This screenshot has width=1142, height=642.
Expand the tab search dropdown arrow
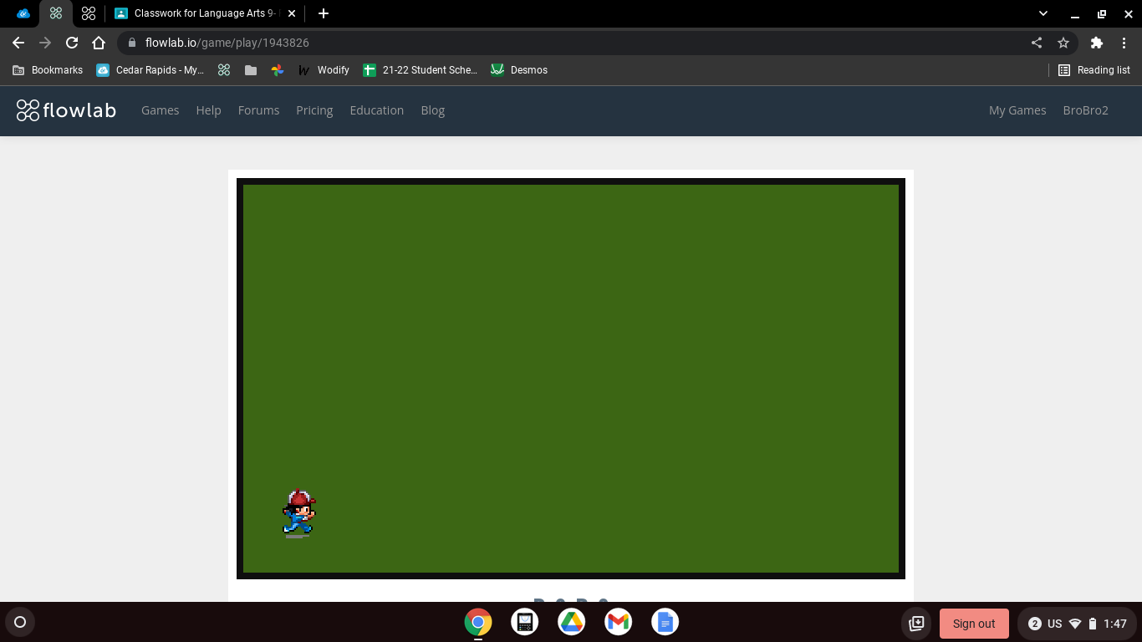[x=1043, y=13]
